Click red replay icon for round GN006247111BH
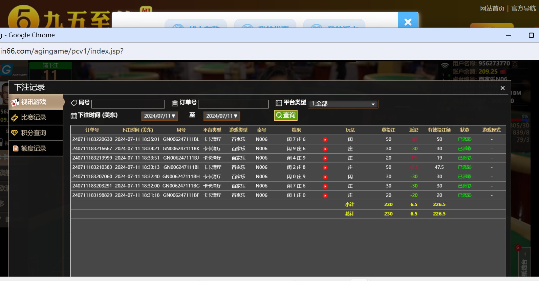 pos(325,177)
